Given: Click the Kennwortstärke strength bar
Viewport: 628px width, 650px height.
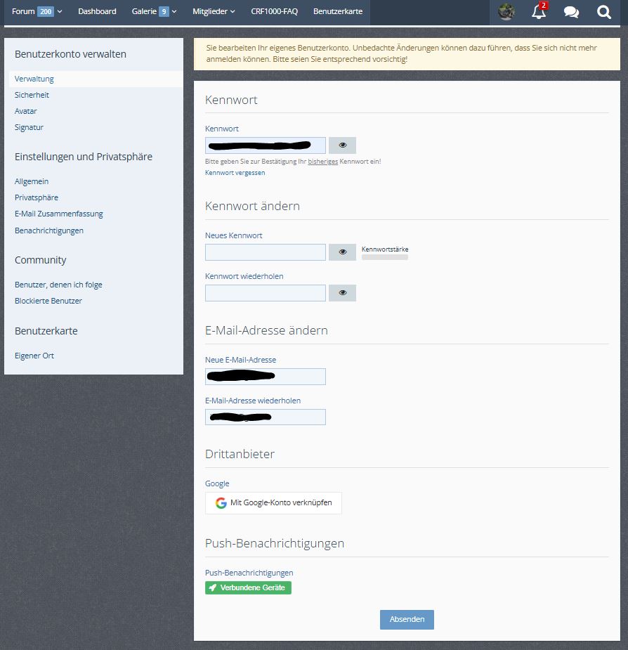Looking at the screenshot, I should (384, 258).
